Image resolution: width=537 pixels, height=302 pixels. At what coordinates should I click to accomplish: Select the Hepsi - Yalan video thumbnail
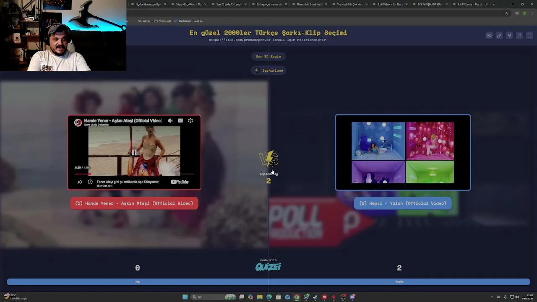coord(403,153)
